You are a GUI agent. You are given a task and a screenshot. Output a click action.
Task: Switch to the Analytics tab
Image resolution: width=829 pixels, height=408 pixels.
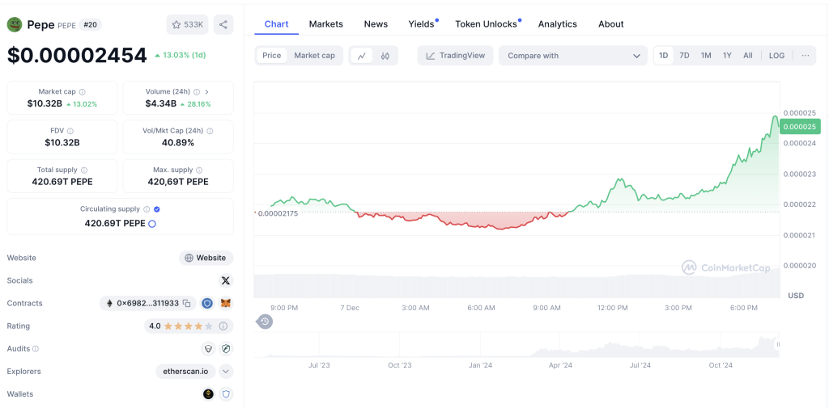click(557, 24)
